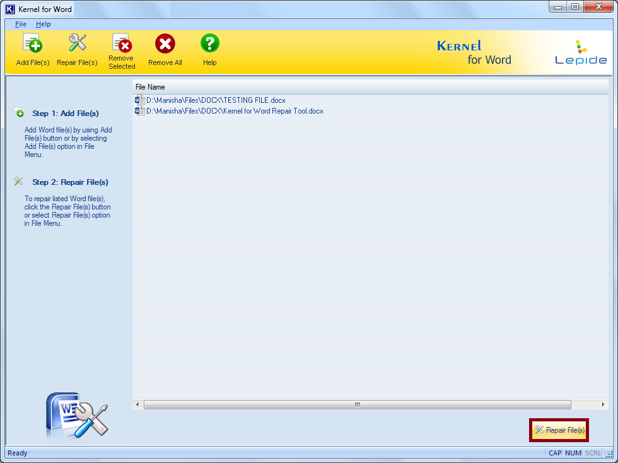Image resolution: width=618 pixels, height=463 pixels.
Task: Select TESTING FILE.docx in the list
Action: pos(216,100)
